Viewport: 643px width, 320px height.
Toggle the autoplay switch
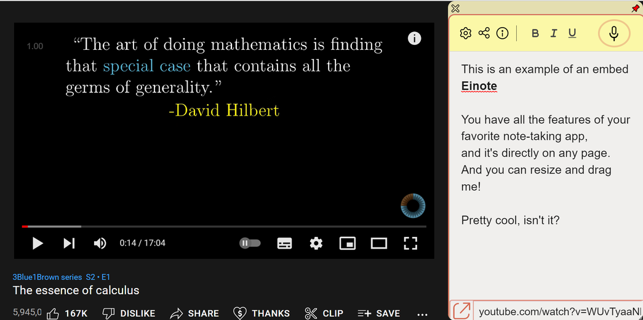(x=250, y=243)
